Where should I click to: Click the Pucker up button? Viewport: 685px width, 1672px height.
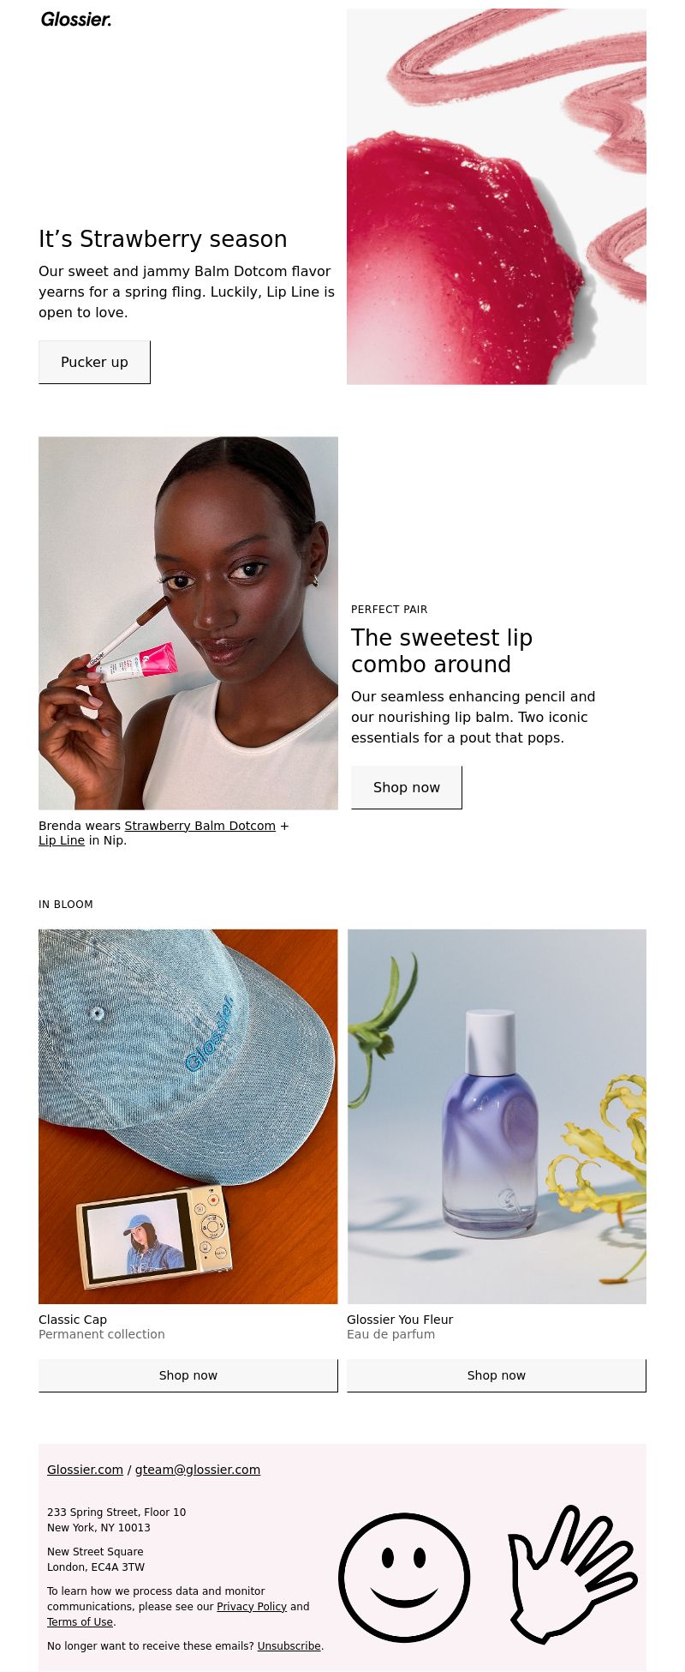coord(94,362)
